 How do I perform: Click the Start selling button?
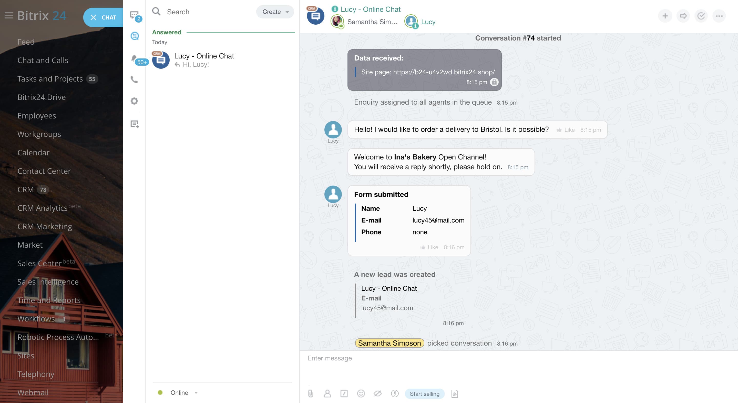click(x=424, y=394)
